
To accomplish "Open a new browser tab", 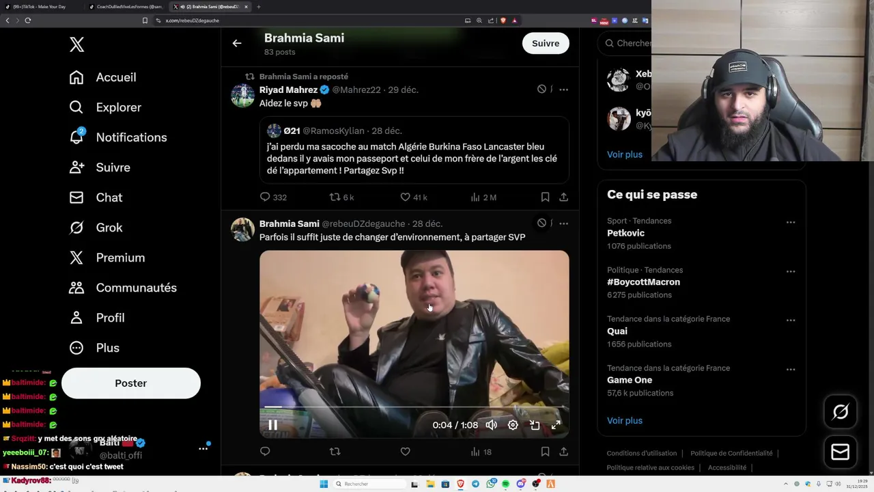I will [x=259, y=7].
